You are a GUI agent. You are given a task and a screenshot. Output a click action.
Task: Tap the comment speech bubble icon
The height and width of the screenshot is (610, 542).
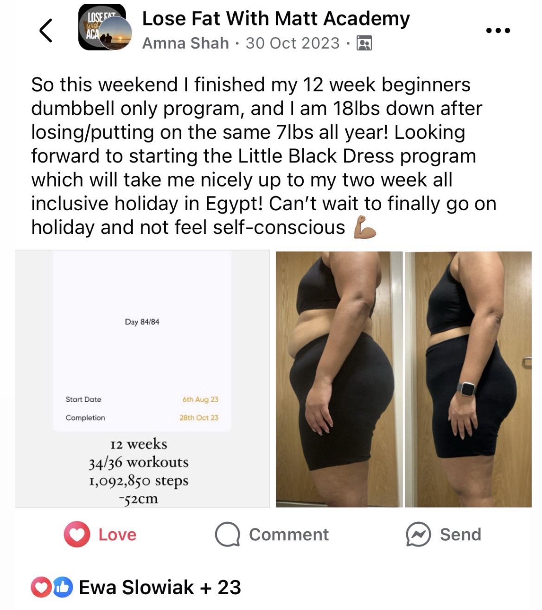click(x=227, y=534)
